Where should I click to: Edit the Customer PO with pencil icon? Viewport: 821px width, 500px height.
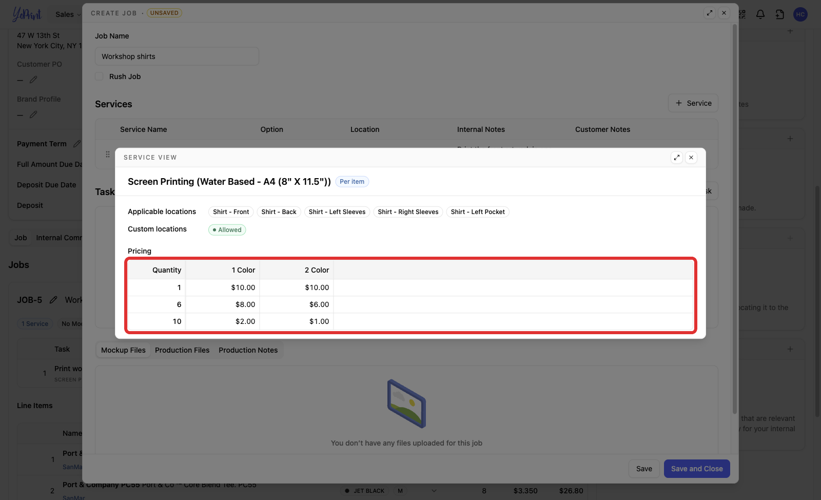[33, 80]
